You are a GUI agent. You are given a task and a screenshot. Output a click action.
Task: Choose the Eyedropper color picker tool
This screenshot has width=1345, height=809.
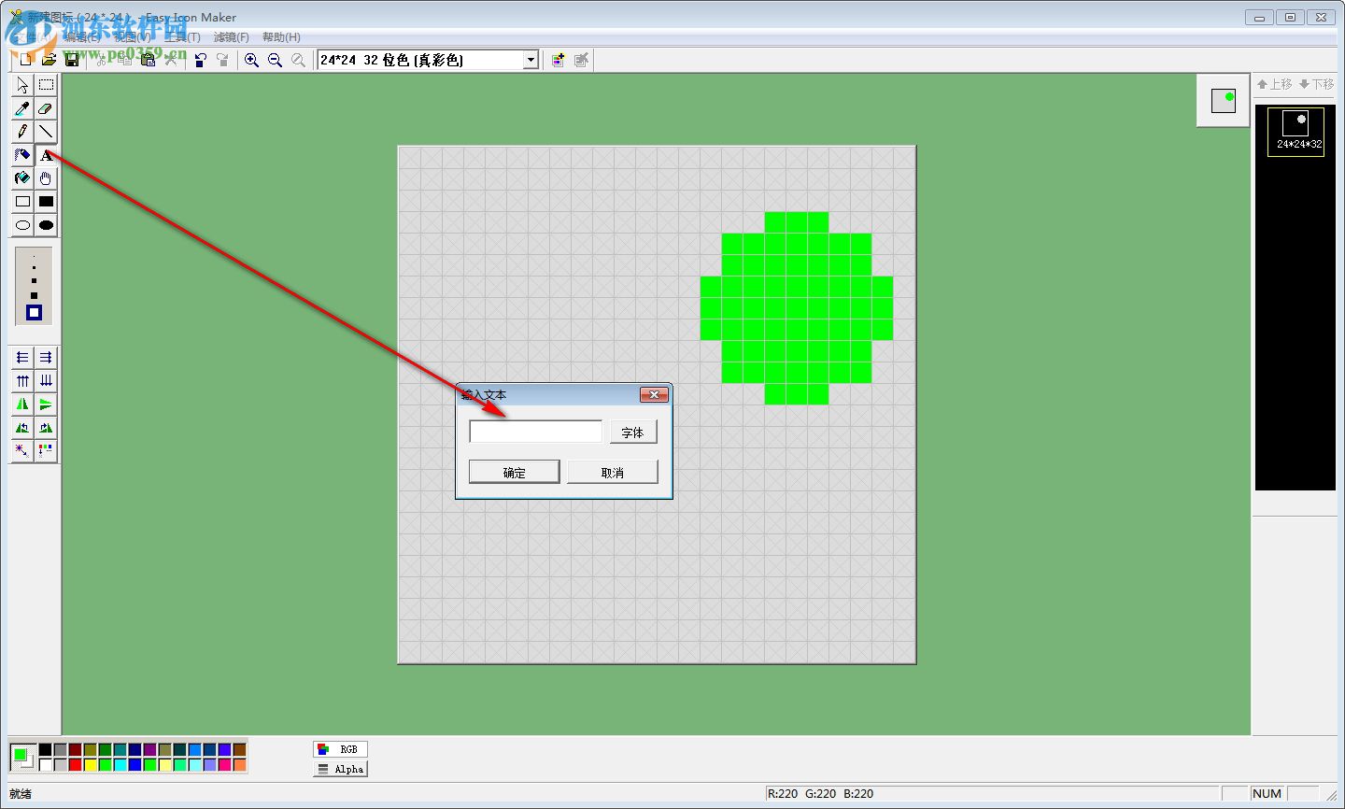21,108
